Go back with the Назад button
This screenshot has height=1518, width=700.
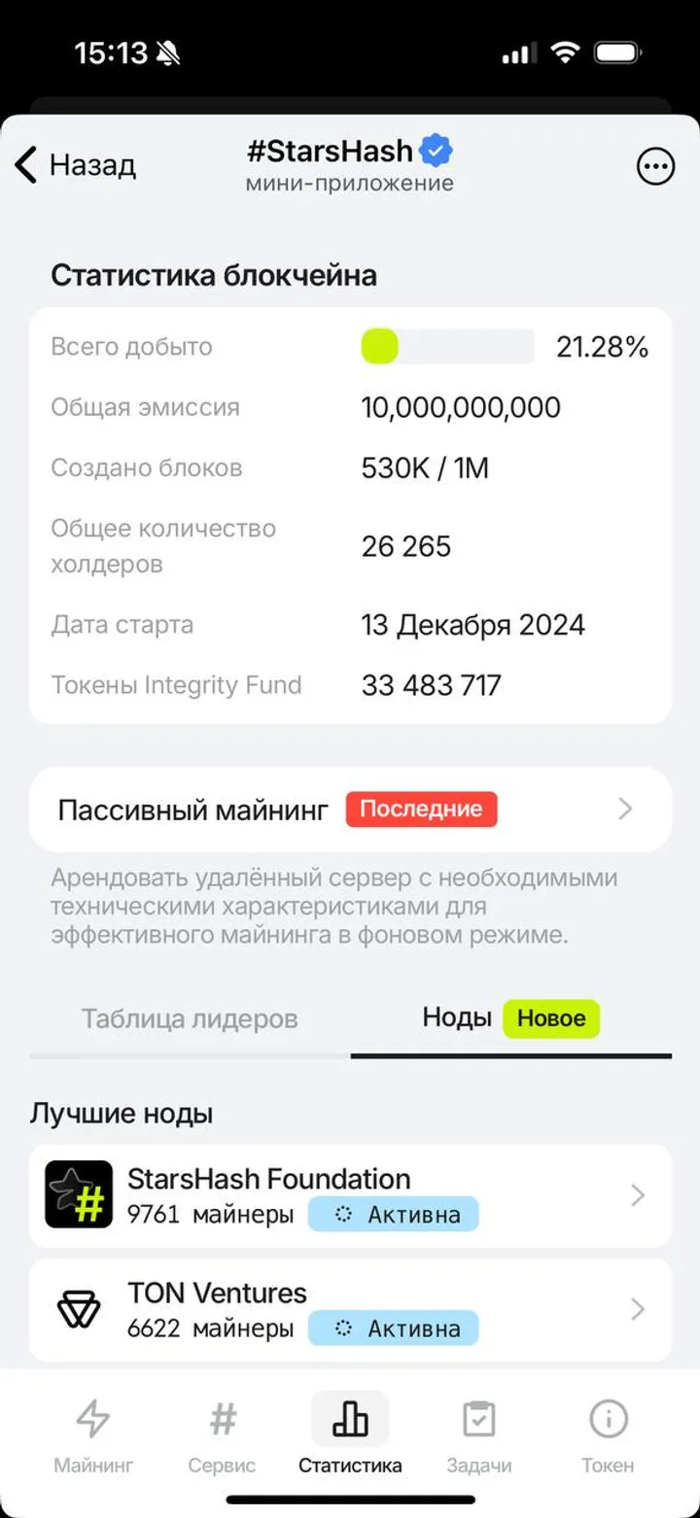click(76, 165)
